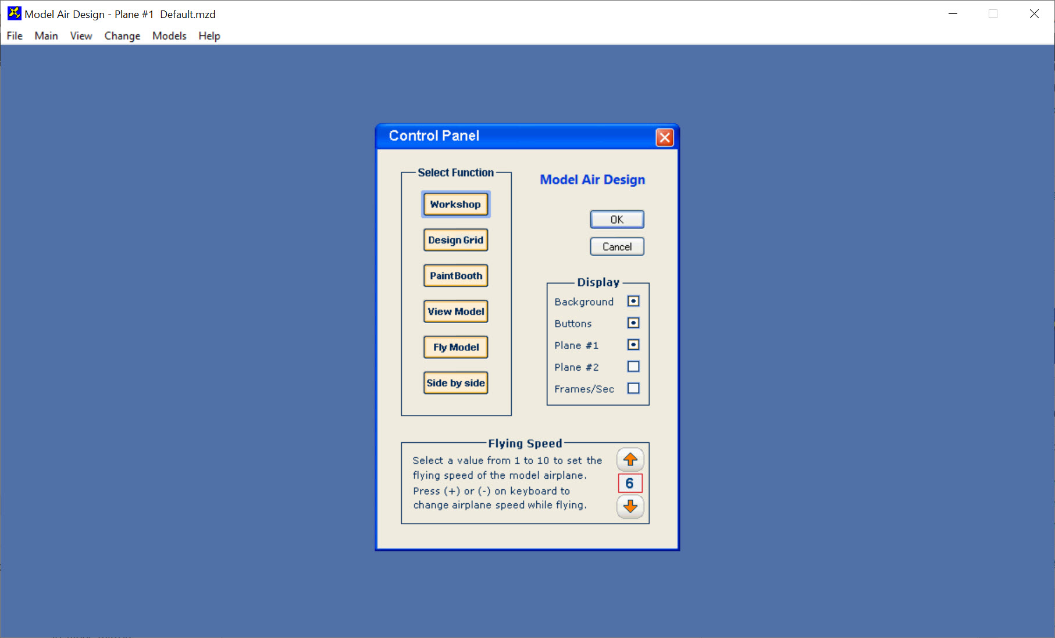Toggle the Background display checkbox
Screen dimensions: 1055x638
[x=633, y=301]
